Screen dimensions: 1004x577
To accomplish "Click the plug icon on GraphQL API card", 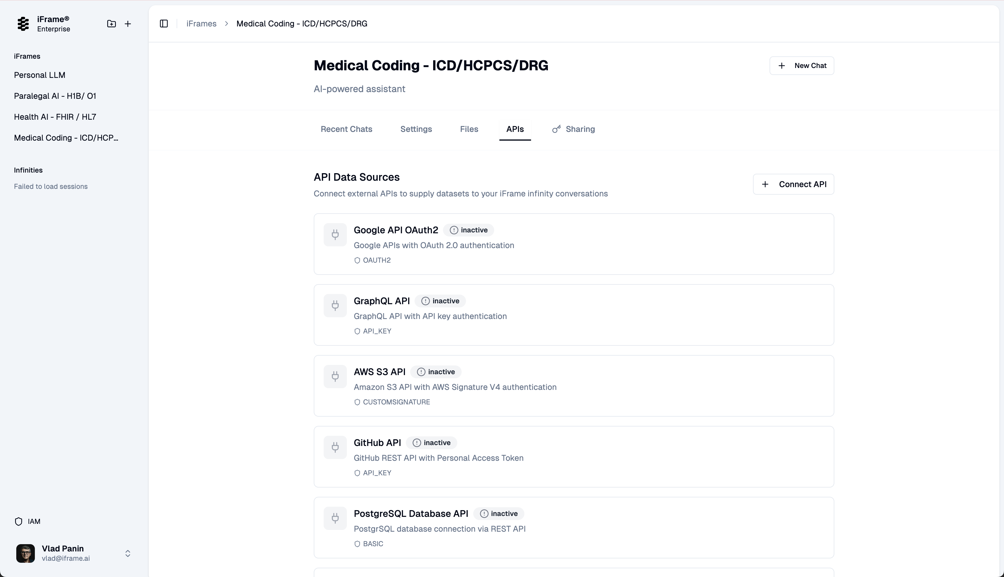I will pyautogui.click(x=335, y=306).
